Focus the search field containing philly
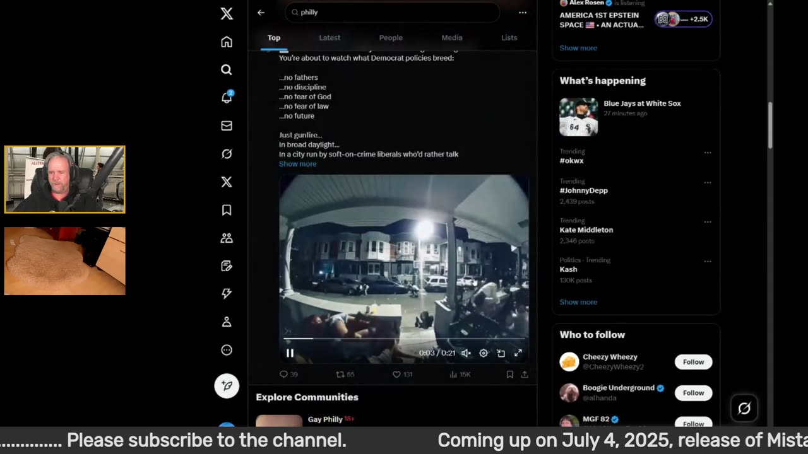Viewport: 808px width, 454px height. pos(392,12)
